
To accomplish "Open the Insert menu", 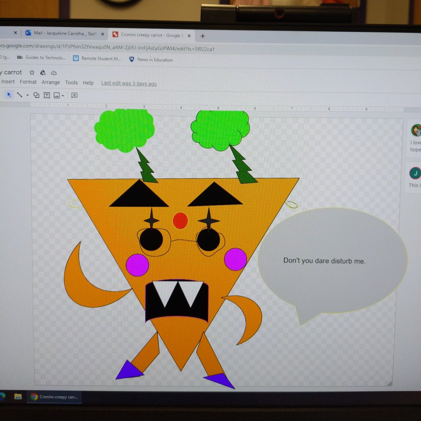I will [x=8, y=82].
